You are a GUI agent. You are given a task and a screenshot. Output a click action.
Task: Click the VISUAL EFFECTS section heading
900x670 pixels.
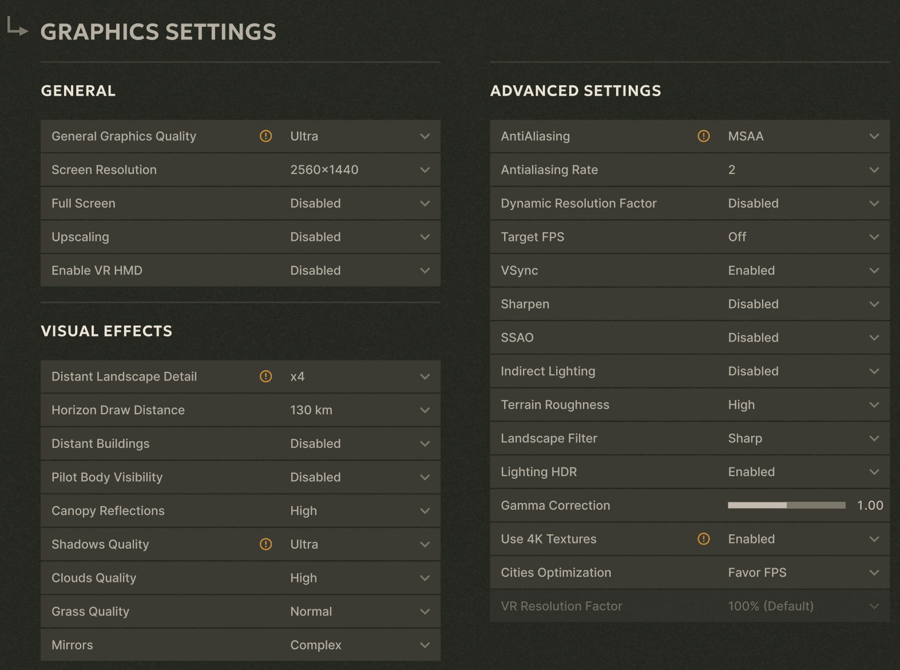click(x=106, y=331)
